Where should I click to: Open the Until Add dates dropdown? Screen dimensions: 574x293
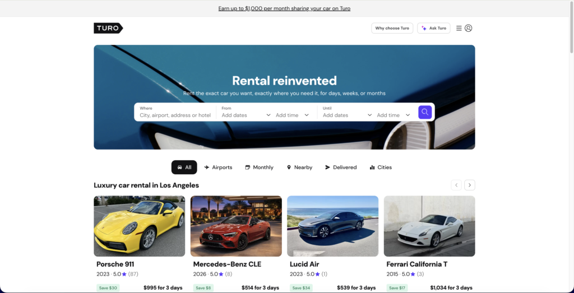[x=347, y=115]
